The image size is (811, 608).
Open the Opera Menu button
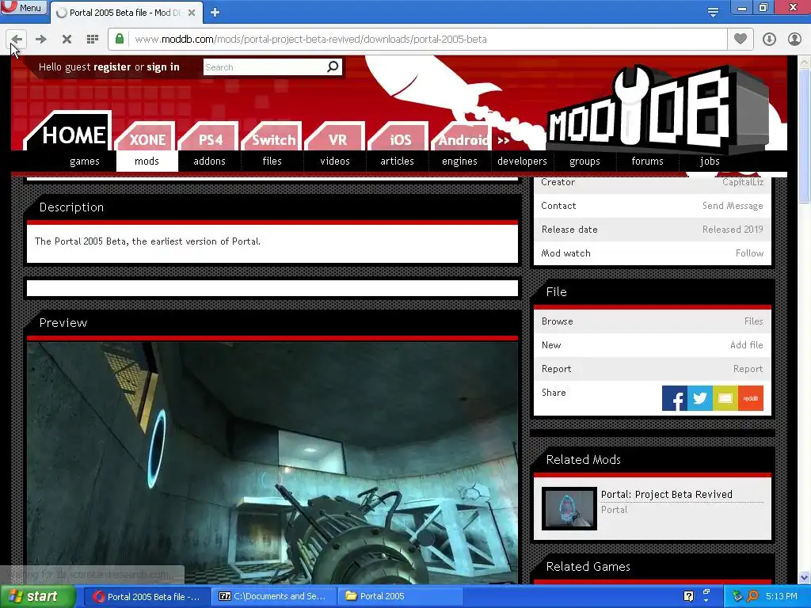coord(24,7)
